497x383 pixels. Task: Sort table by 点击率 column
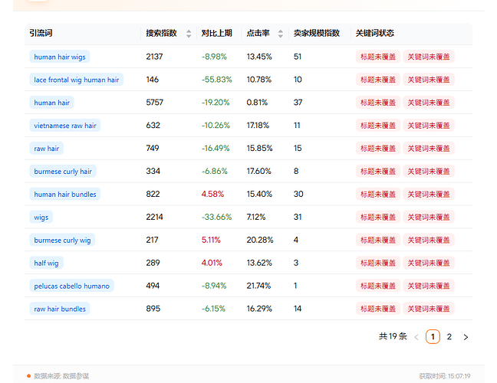[280, 34]
